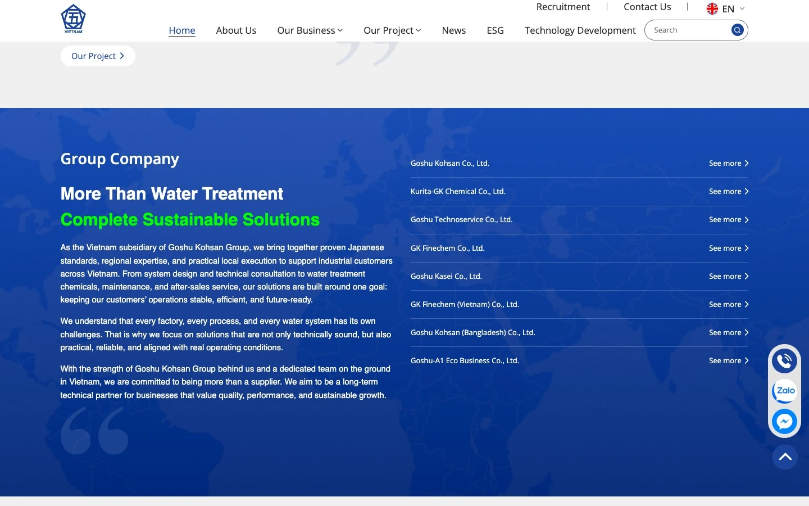See more for Goshu Kohsan Co., Ltd.
The width and height of the screenshot is (809, 506).
coord(729,164)
